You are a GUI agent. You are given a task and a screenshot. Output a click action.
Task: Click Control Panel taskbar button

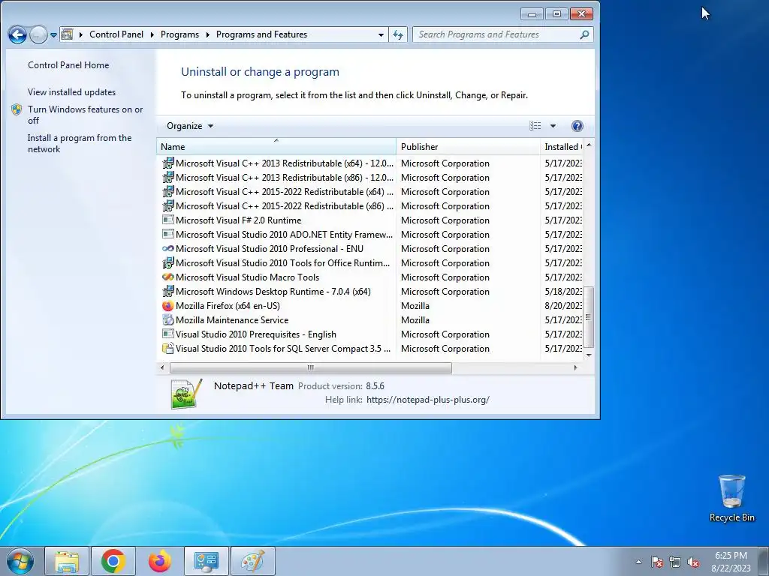point(206,561)
